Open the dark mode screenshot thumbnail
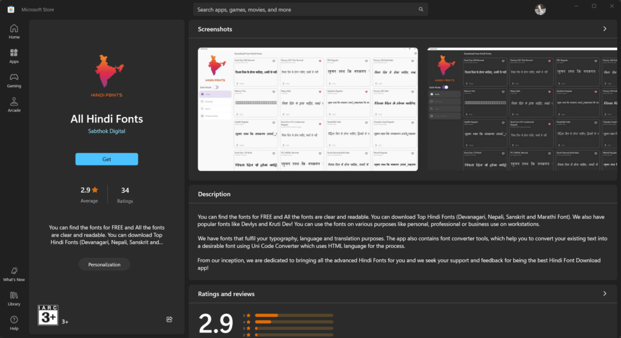 522,109
